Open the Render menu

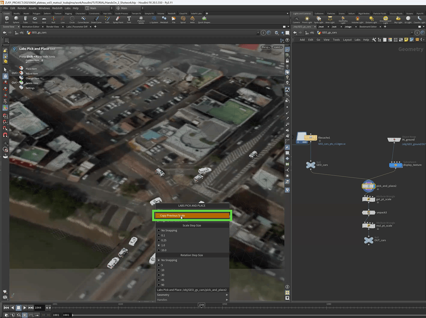(22, 8)
